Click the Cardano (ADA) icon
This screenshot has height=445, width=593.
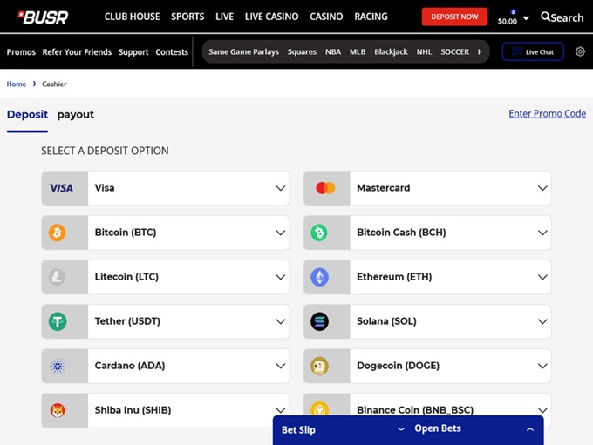58,366
